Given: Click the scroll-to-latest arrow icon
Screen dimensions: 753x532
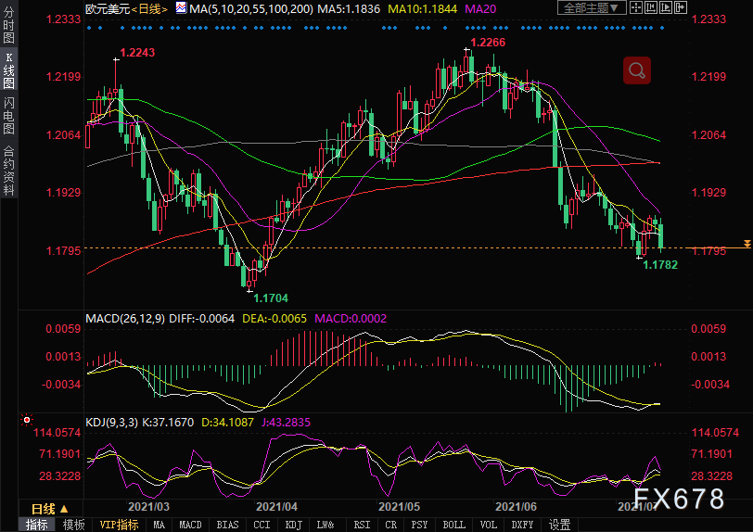Looking at the screenshot, I should coord(681,7).
